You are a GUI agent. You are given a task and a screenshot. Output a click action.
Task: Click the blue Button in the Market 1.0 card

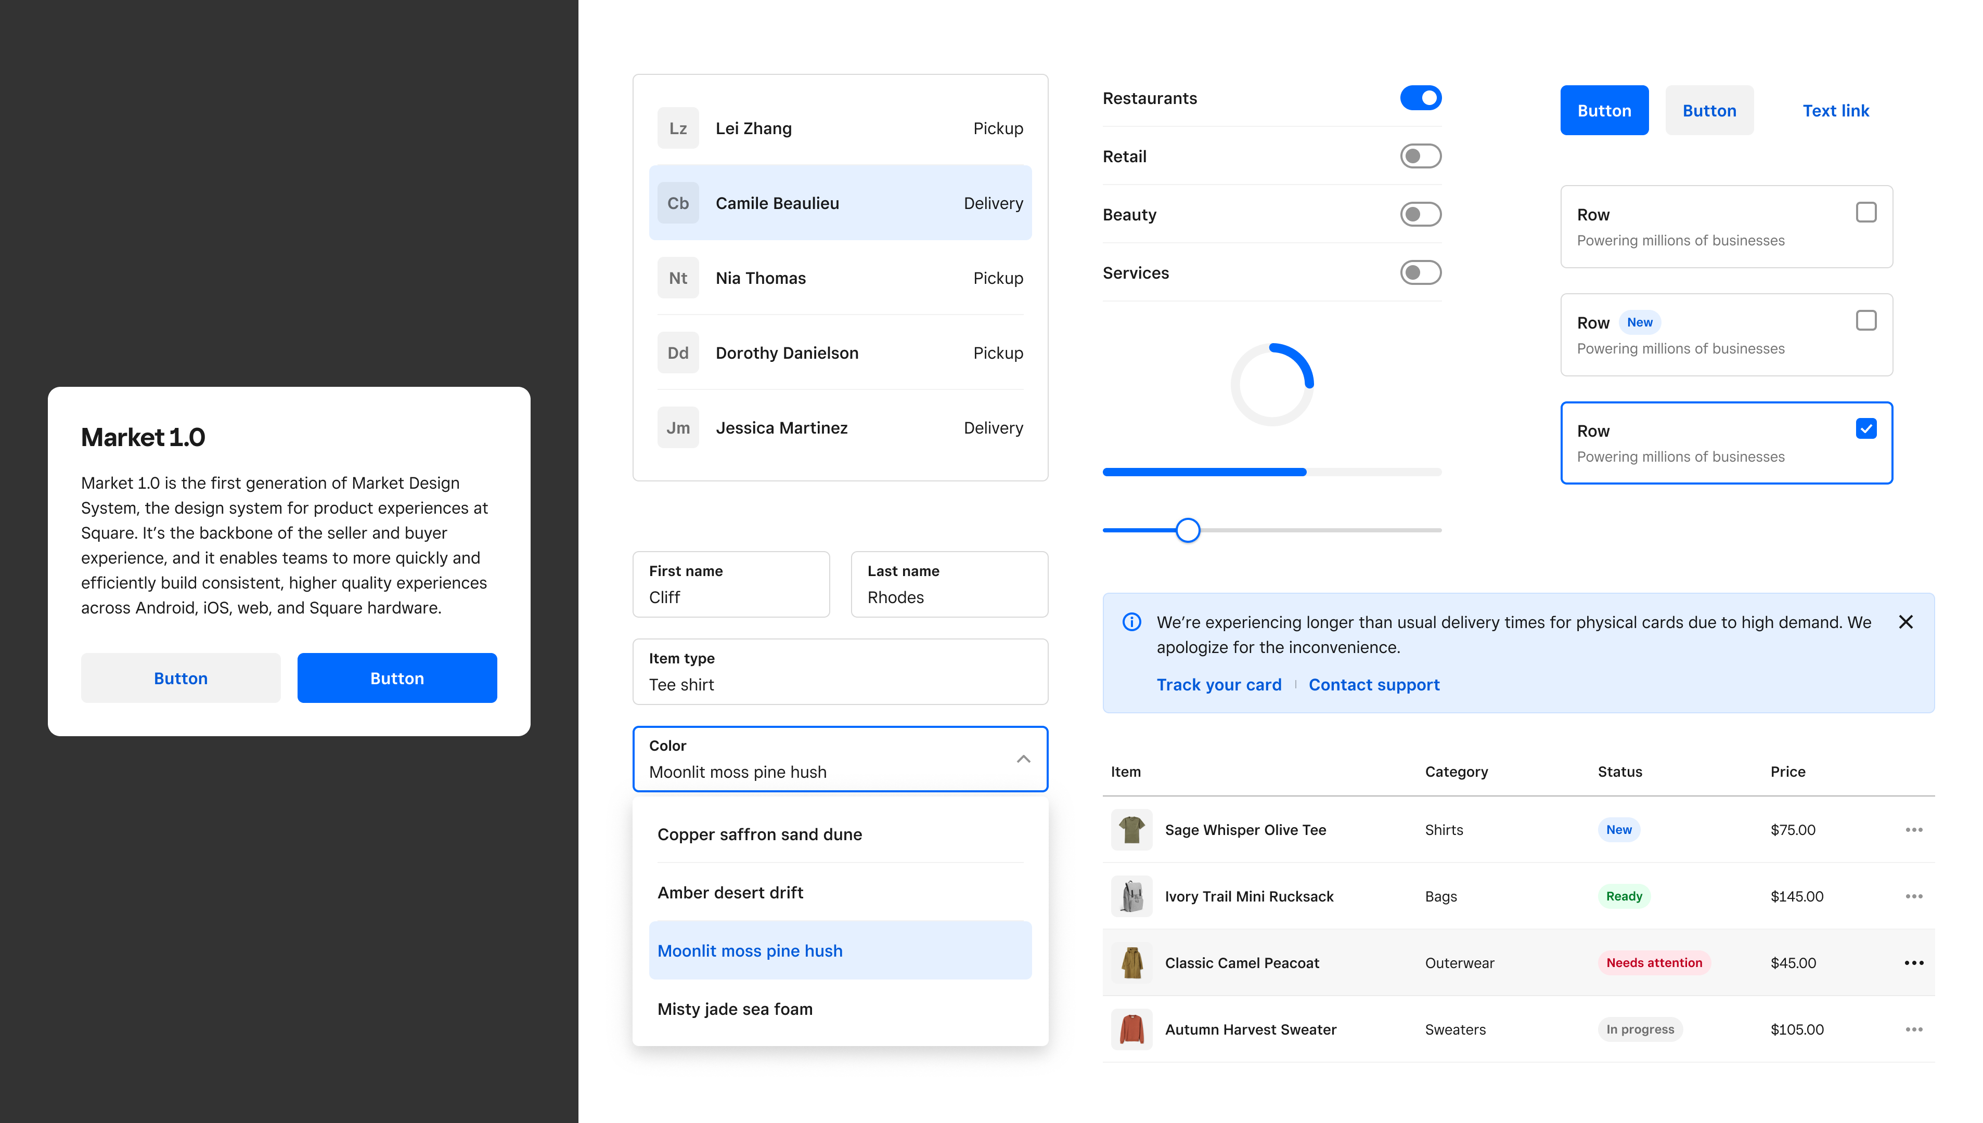pyautogui.click(x=396, y=678)
